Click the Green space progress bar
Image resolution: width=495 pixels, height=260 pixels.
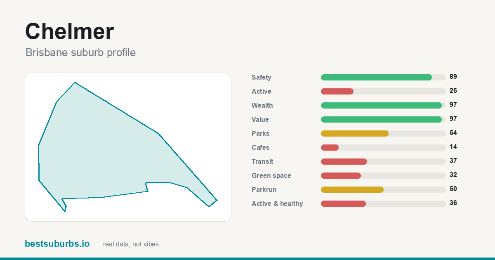(x=383, y=175)
